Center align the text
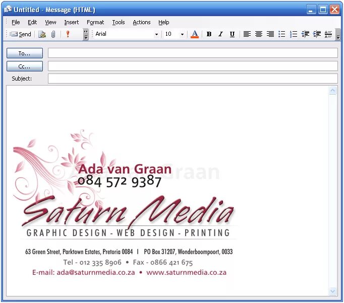The height and width of the screenshot is (303, 344). 259,34
